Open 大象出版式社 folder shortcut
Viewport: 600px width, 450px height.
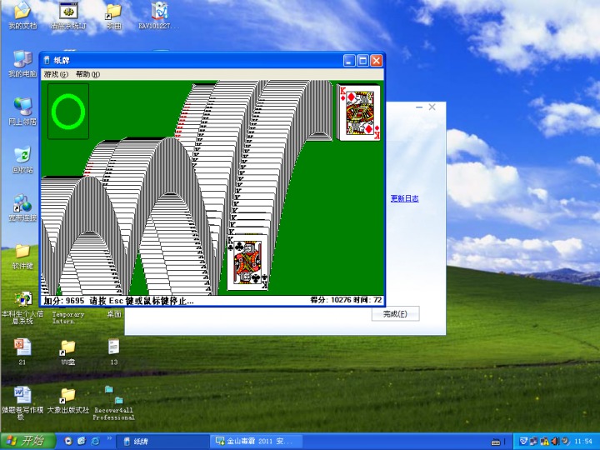coord(68,400)
